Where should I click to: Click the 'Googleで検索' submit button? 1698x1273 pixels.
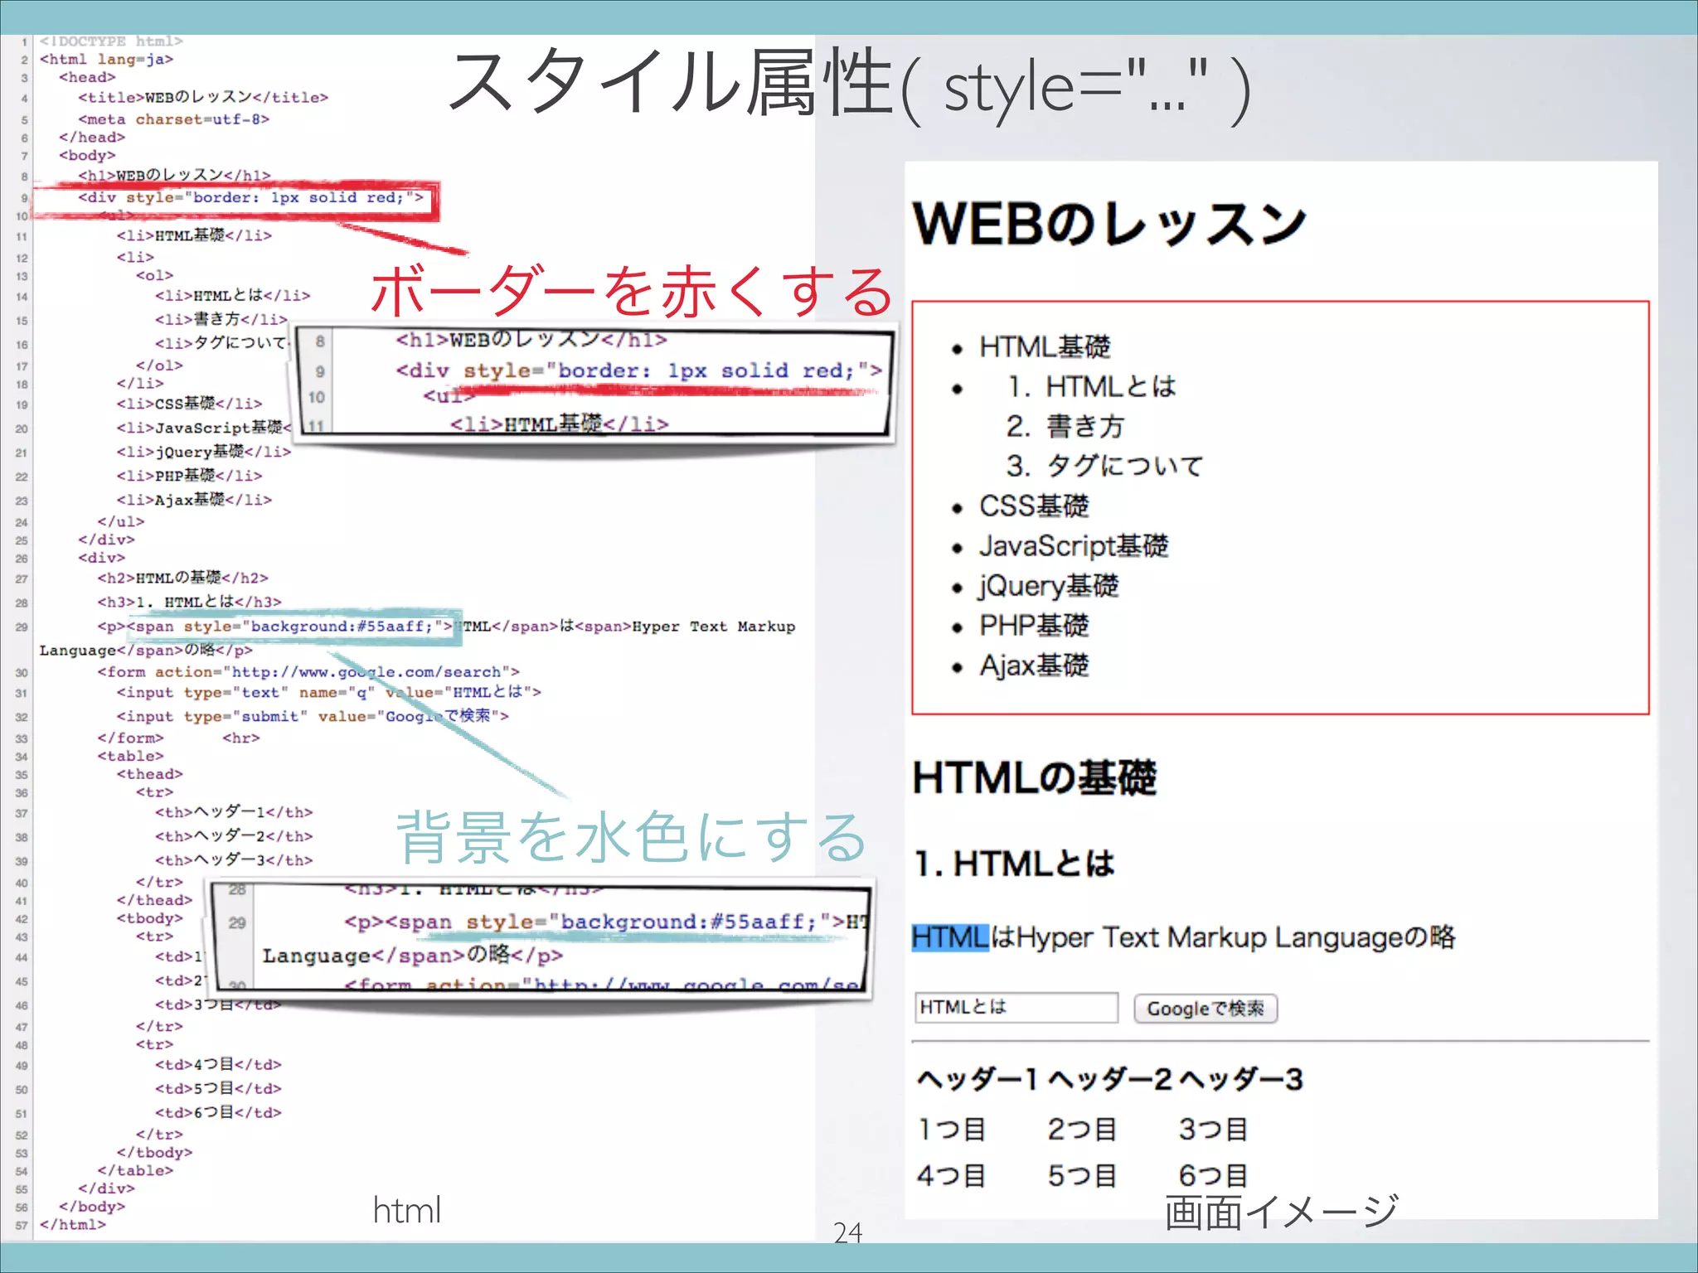(1206, 1009)
